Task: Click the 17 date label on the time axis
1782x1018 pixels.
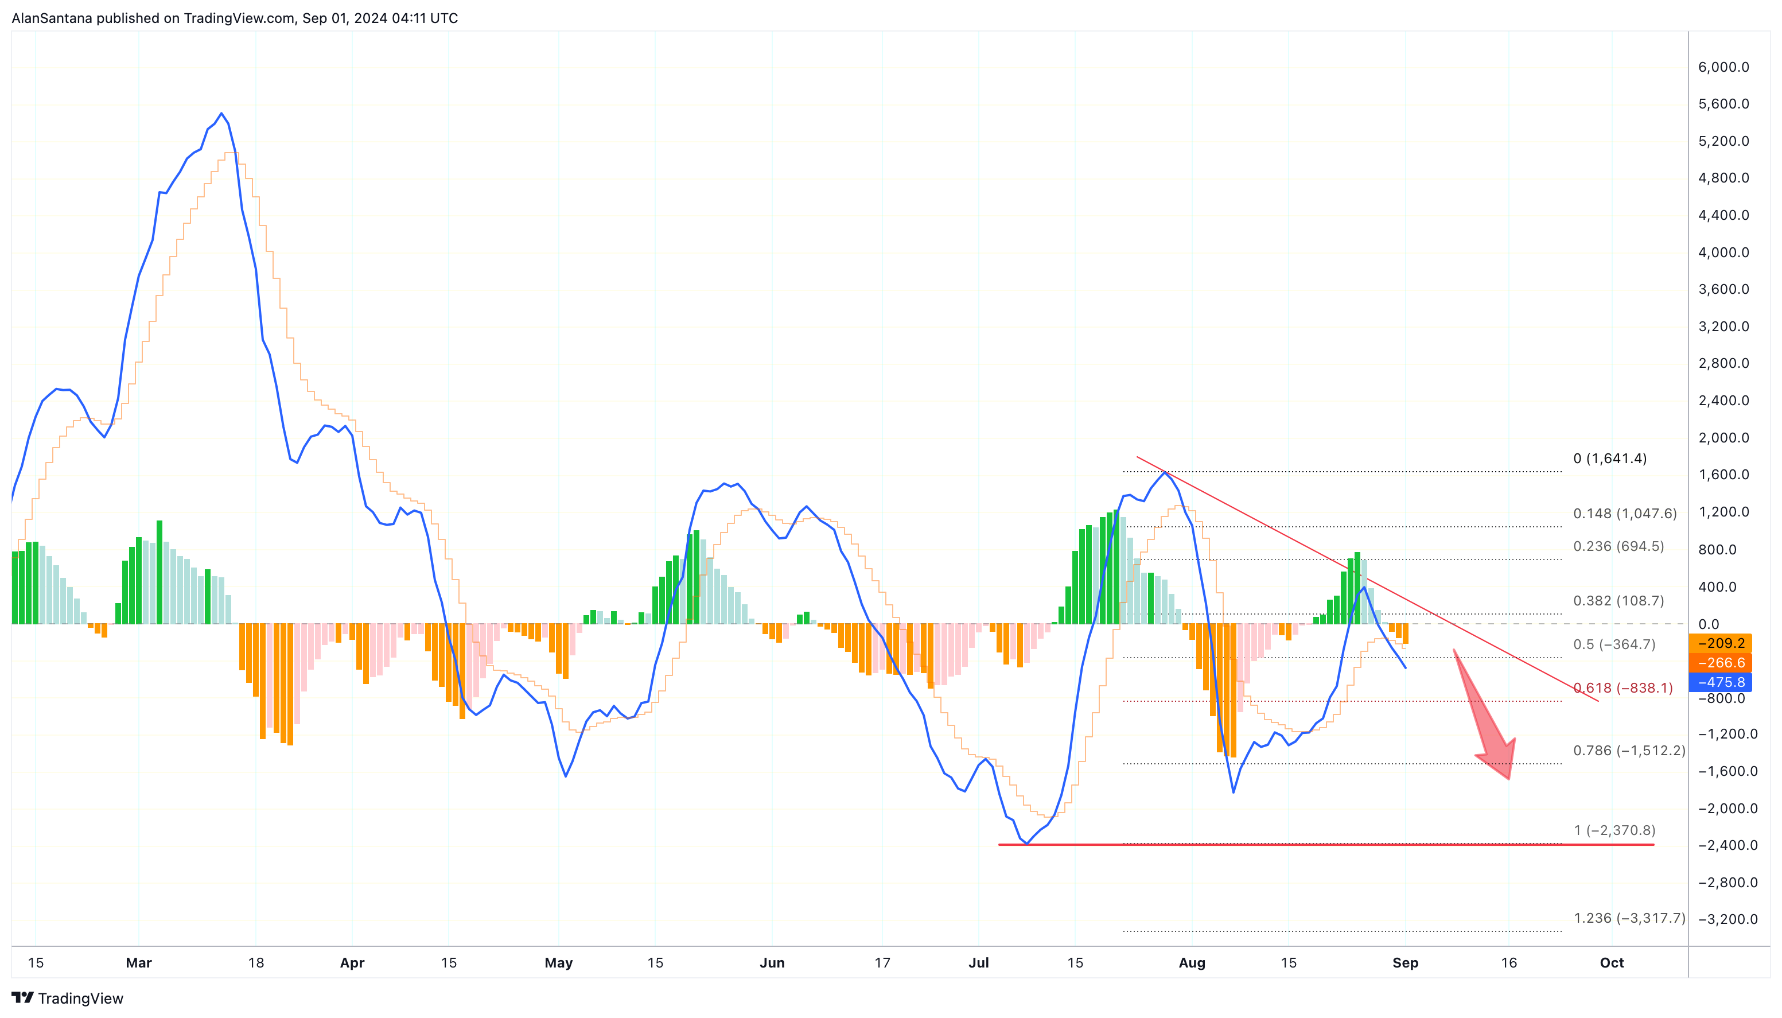Action: coord(882,963)
